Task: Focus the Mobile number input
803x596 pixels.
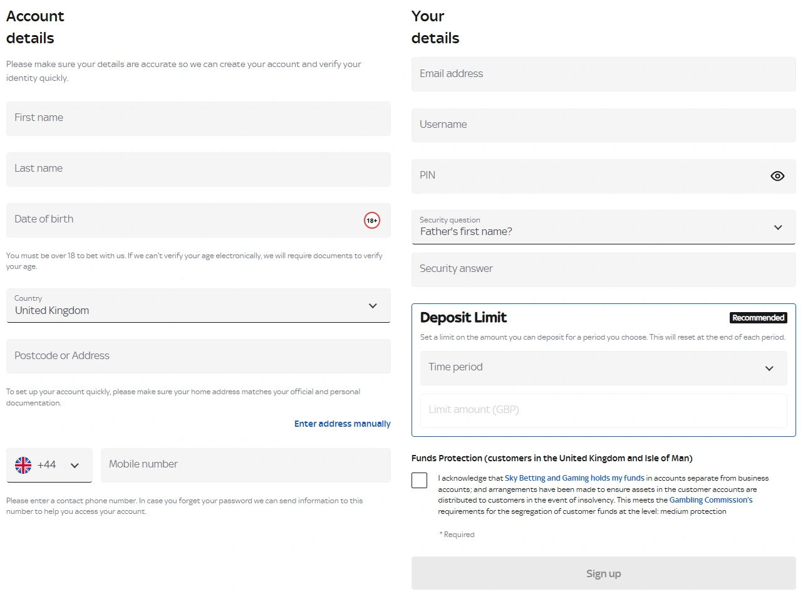Action: pos(246,465)
